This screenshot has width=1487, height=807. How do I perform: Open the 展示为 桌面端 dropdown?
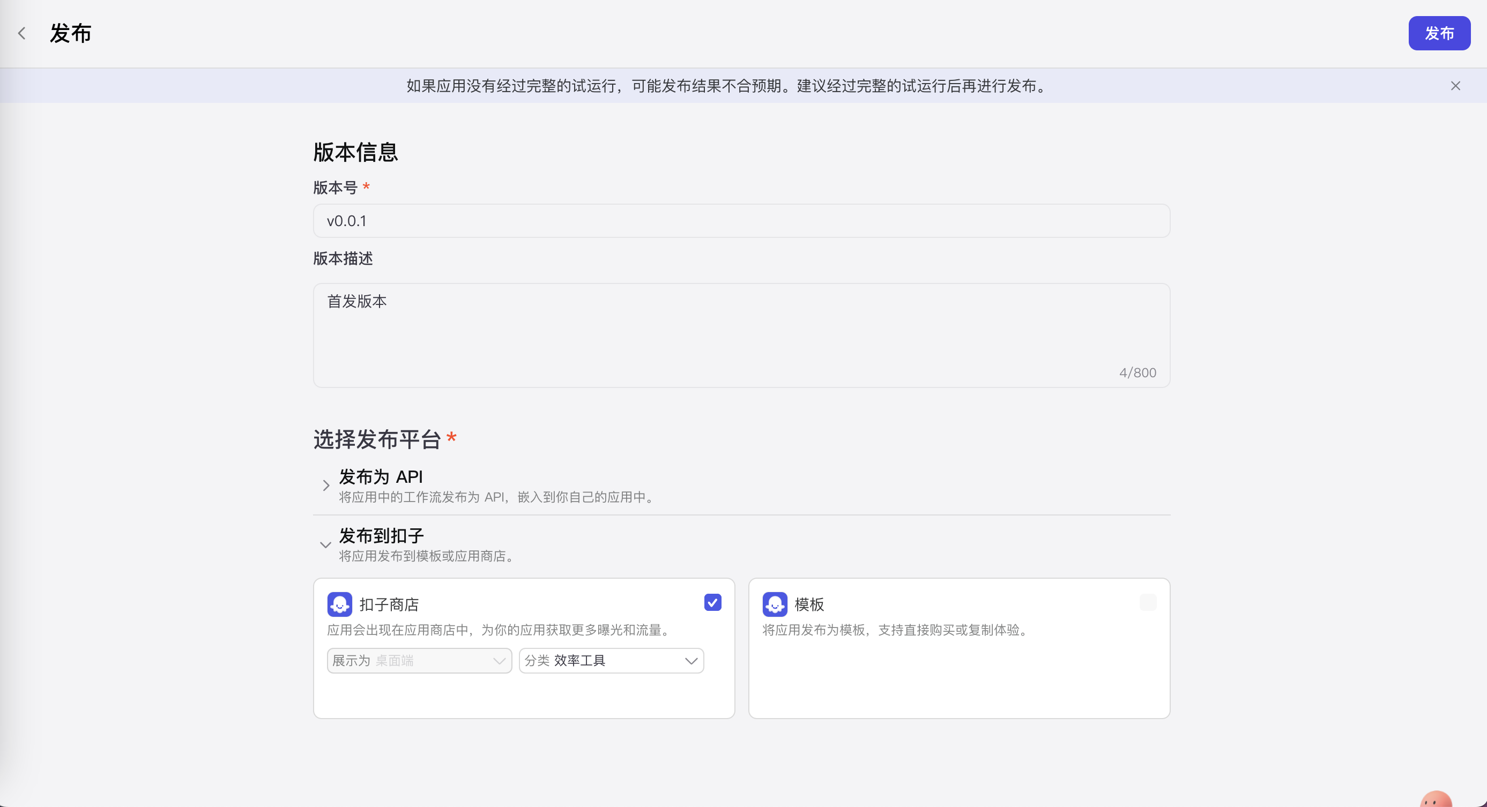(x=419, y=661)
